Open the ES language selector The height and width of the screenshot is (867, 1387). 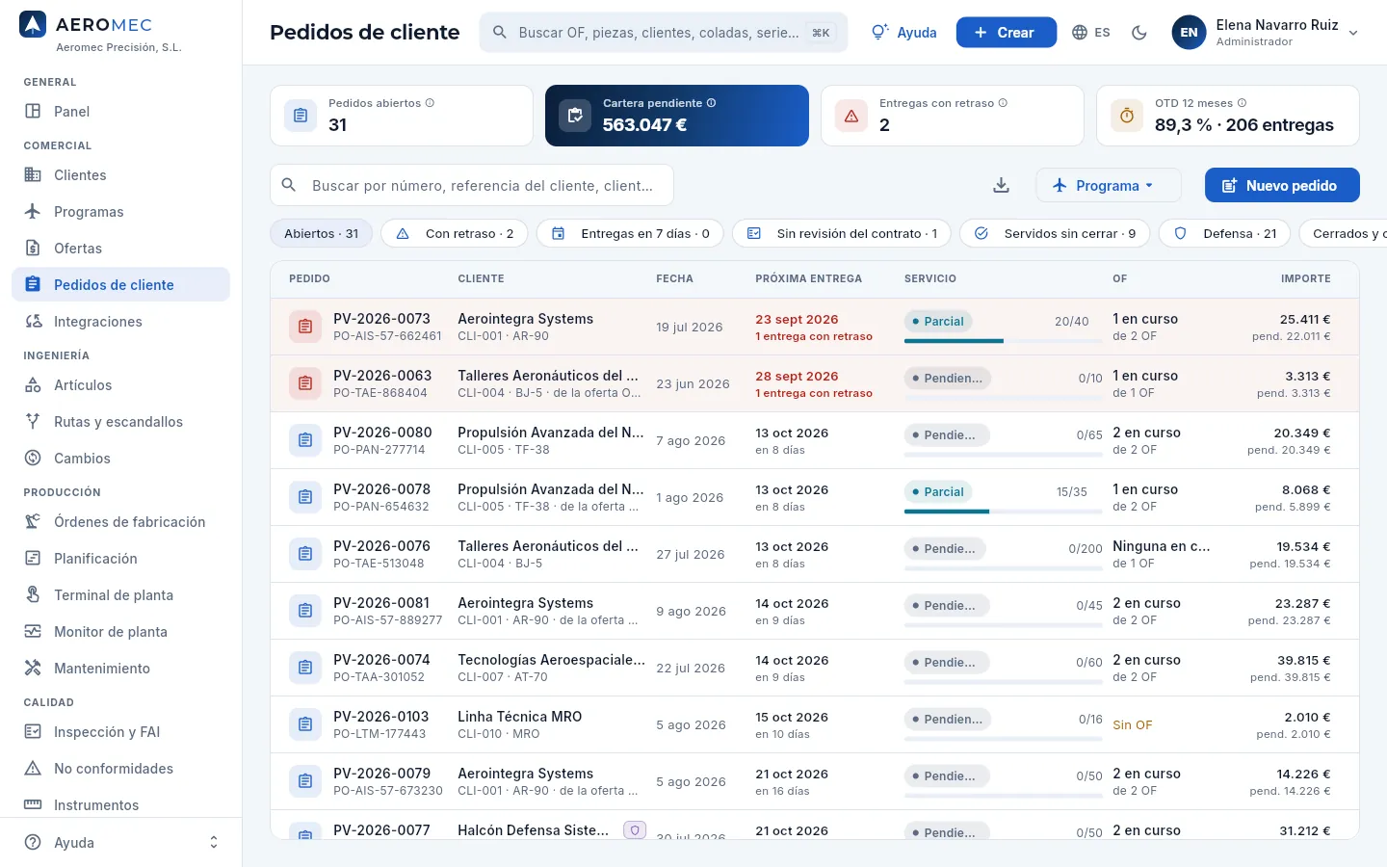point(1091,33)
